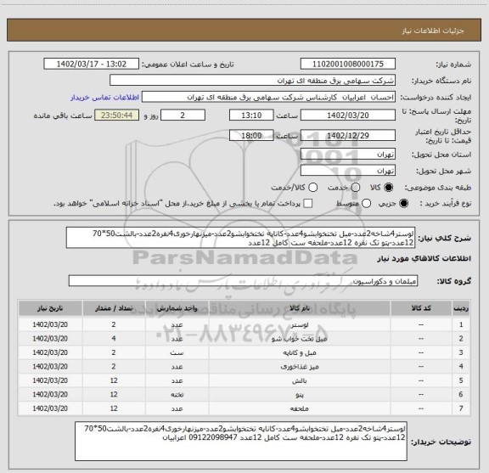The height and width of the screenshot is (473, 489).
Task: Open buyer contact information link
Action: [104, 98]
